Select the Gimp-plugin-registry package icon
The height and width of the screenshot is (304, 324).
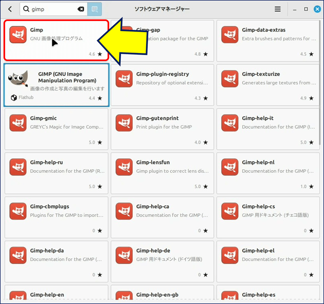click(124, 79)
